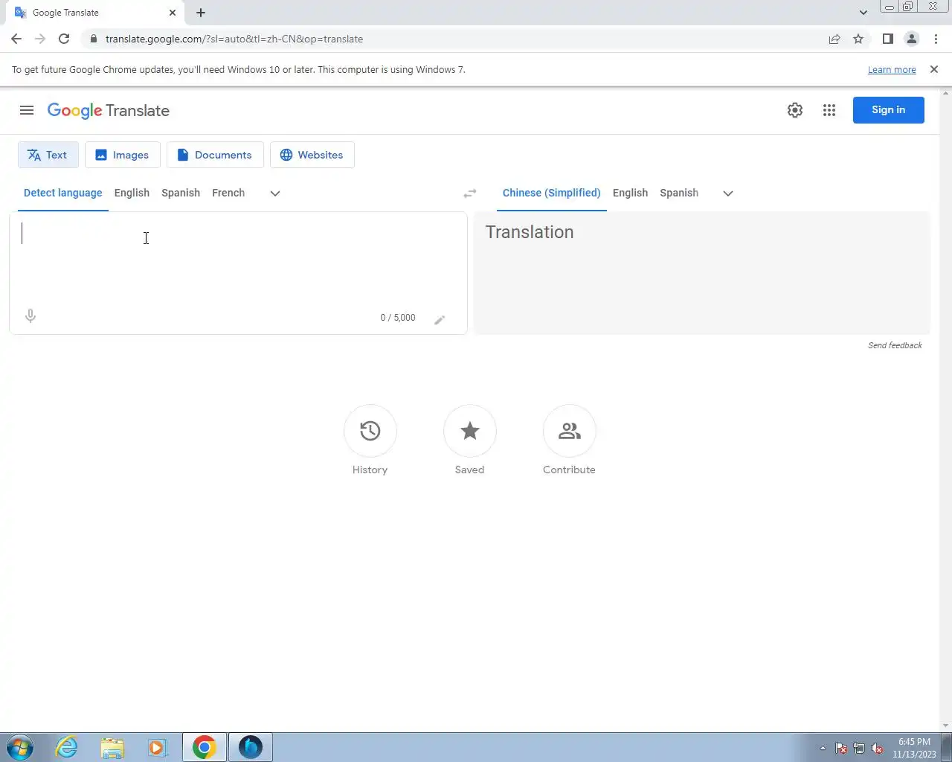Click the page's vertical scrollbar

pyautogui.click(x=946, y=409)
